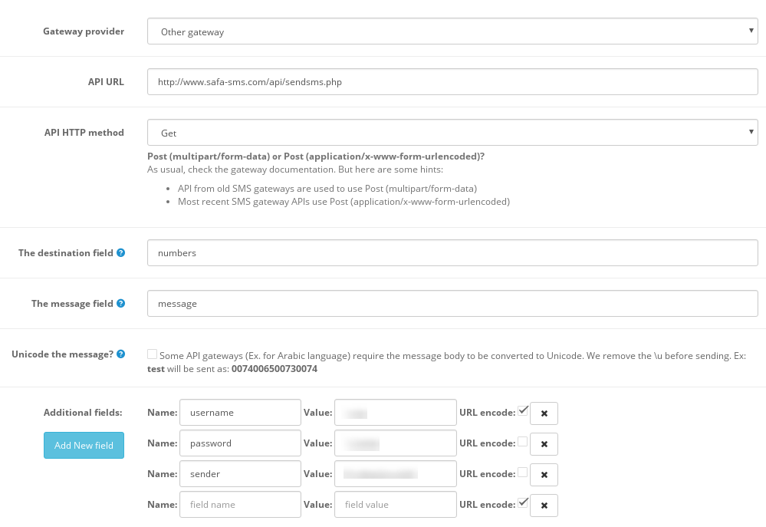This screenshot has width=766, height=527.
Task: Remove the sender additional field row
Action: click(544, 475)
